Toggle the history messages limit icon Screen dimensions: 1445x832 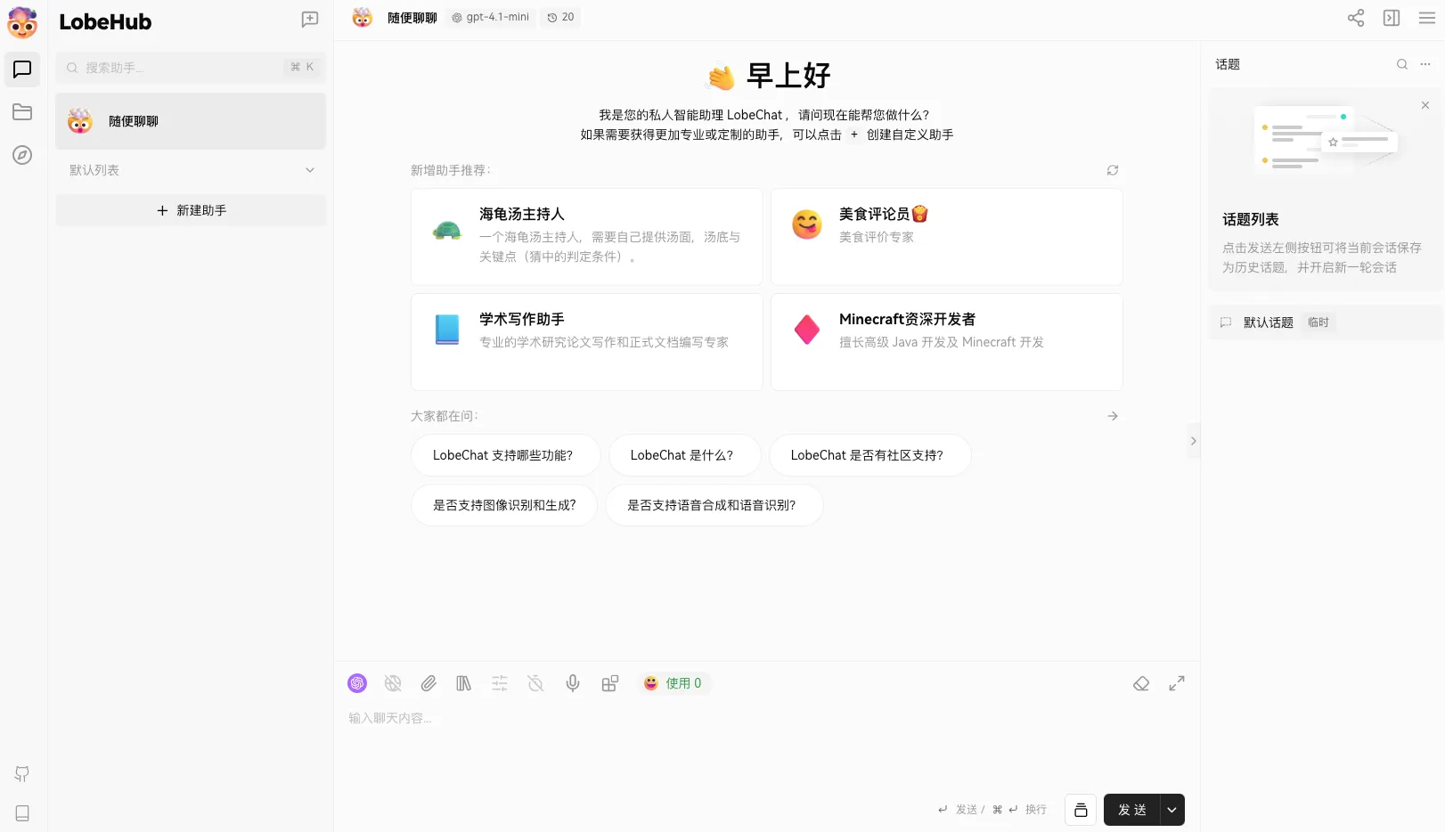click(x=535, y=683)
